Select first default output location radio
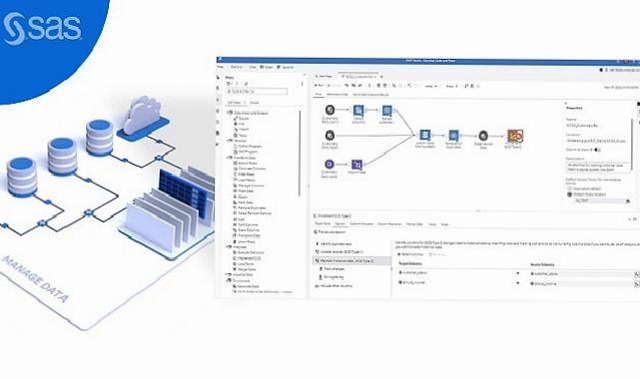 click(x=570, y=189)
